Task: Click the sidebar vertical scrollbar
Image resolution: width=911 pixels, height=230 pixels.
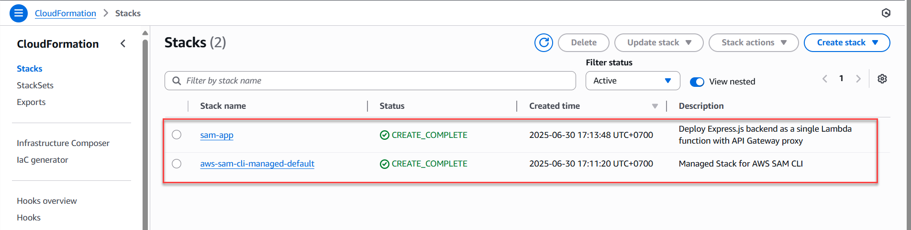Action: pyautogui.click(x=145, y=134)
